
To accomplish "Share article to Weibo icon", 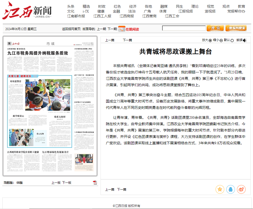I will pyautogui.click(x=241, y=189).
